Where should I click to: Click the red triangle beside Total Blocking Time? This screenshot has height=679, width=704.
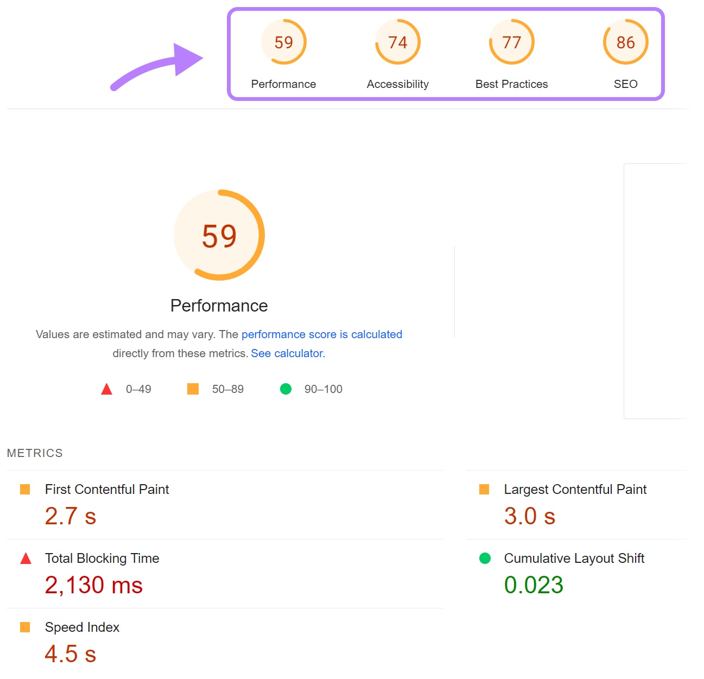point(26,558)
